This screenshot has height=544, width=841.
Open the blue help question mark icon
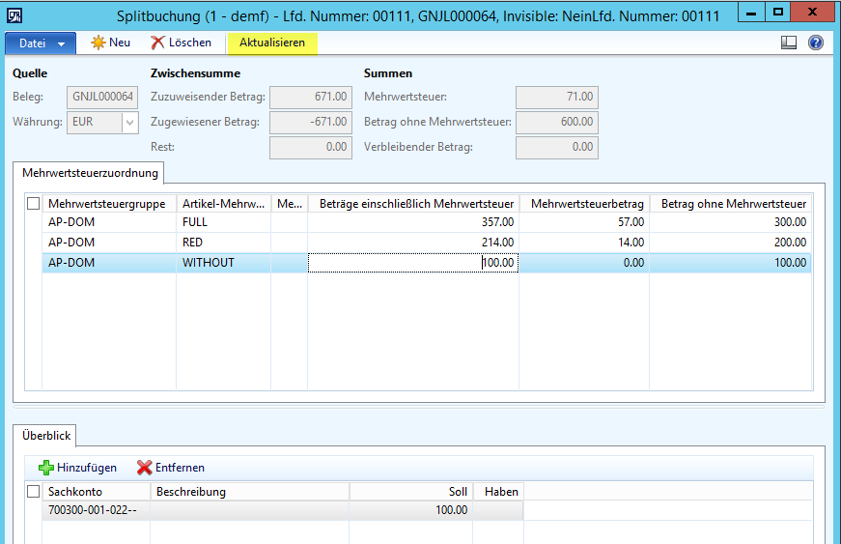815,43
